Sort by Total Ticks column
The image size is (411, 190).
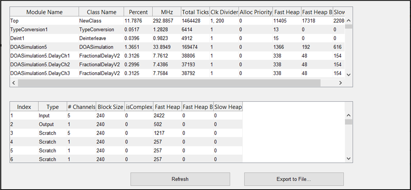point(195,12)
